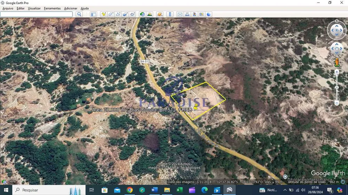
Task: Click the orange Street View pegman
Action: tap(337, 62)
